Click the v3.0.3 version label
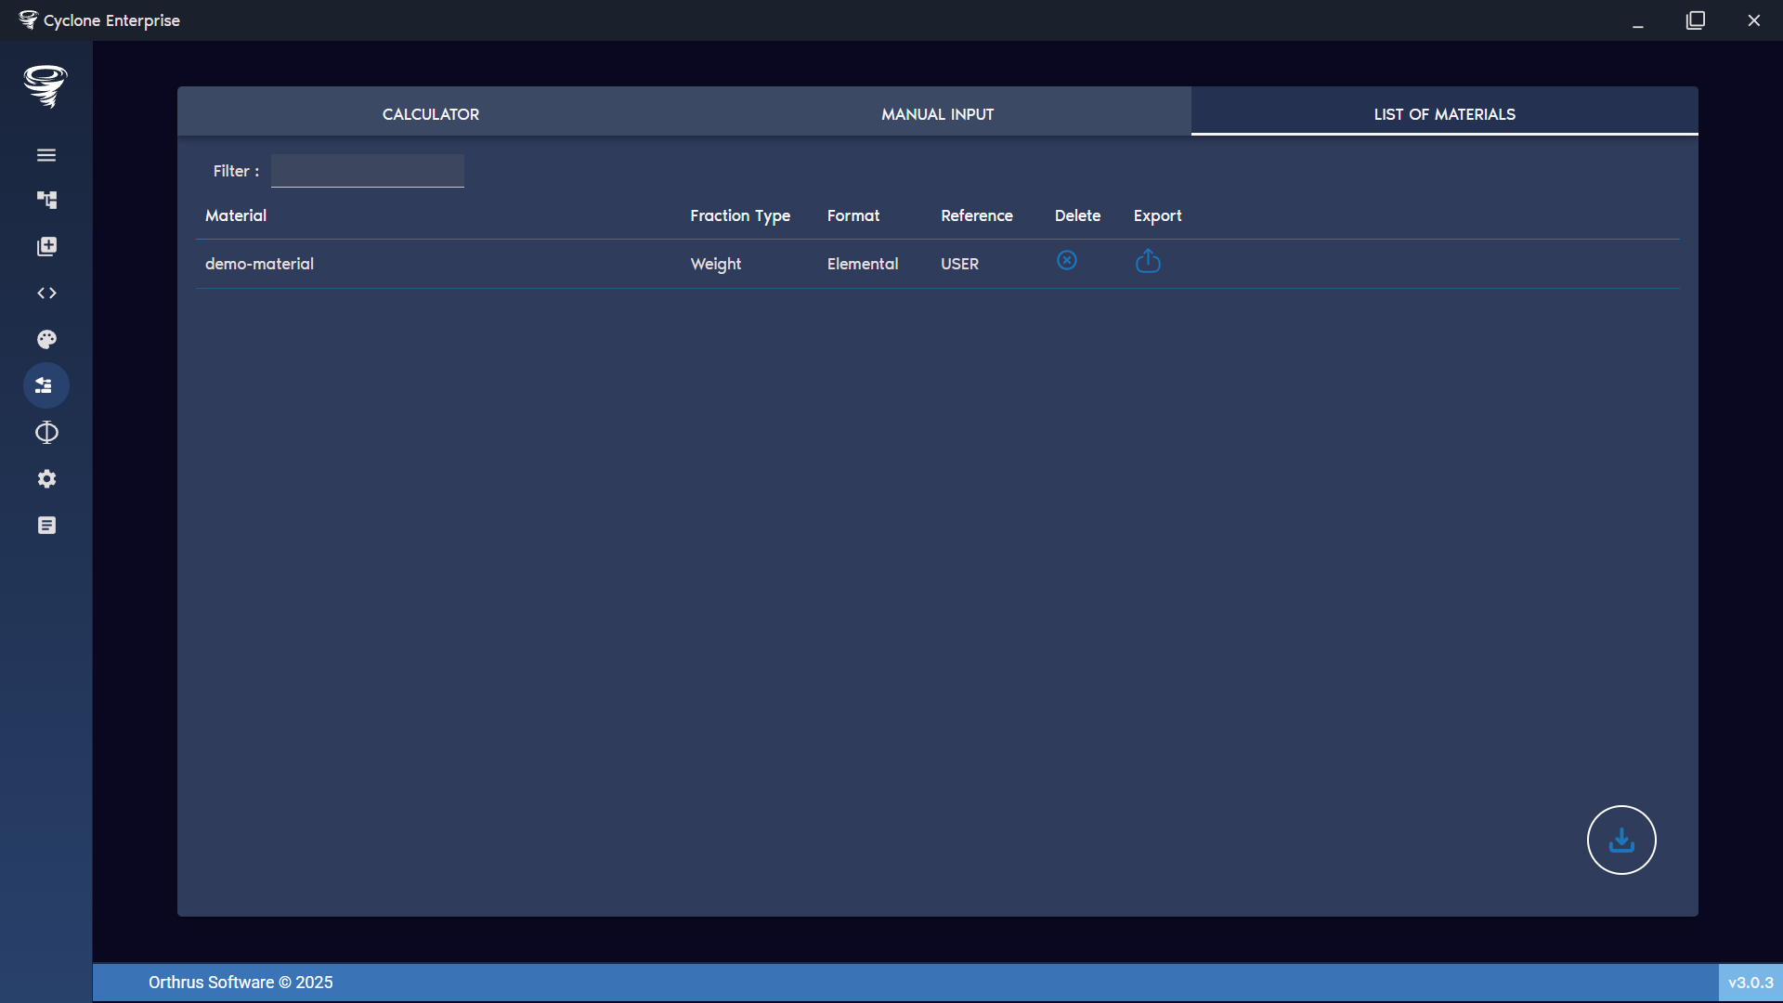This screenshot has height=1003, width=1783. click(1751, 982)
